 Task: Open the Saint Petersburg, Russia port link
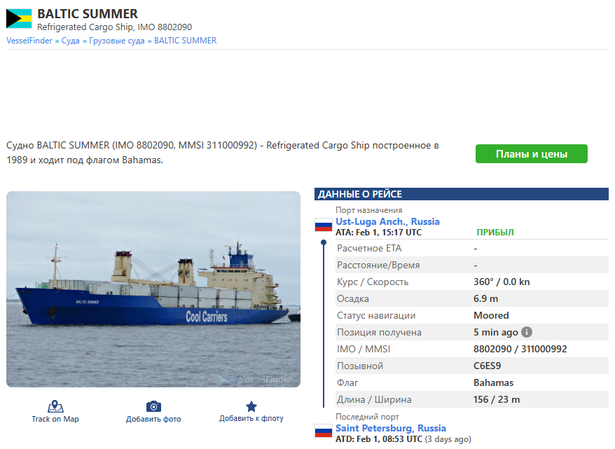coord(391,428)
